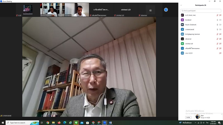Go to the next page of video thumbnails

click(166, 10)
